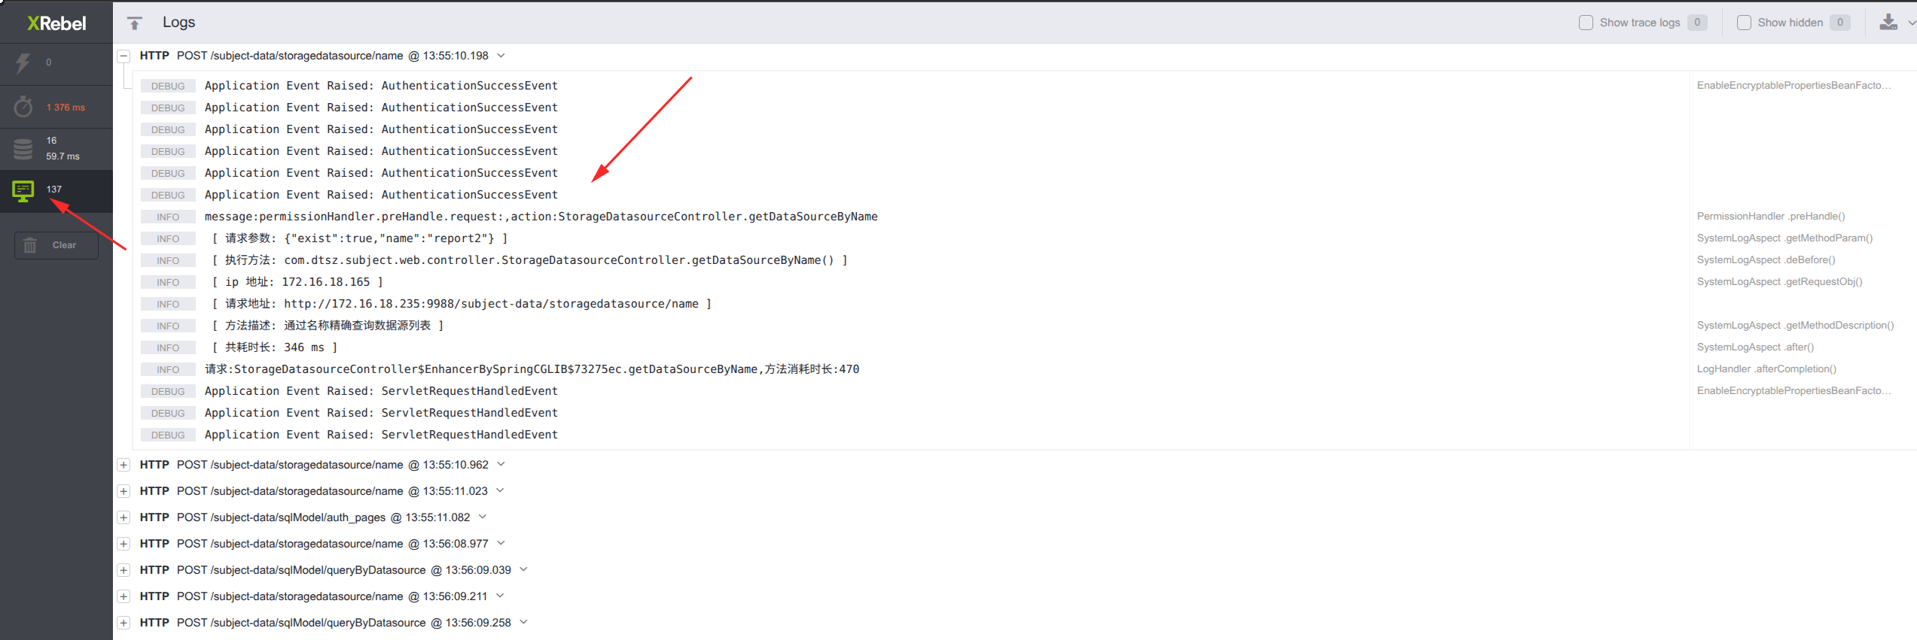Enable the Show hidden checkbox
This screenshot has height=640, width=1917.
[x=1744, y=23]
